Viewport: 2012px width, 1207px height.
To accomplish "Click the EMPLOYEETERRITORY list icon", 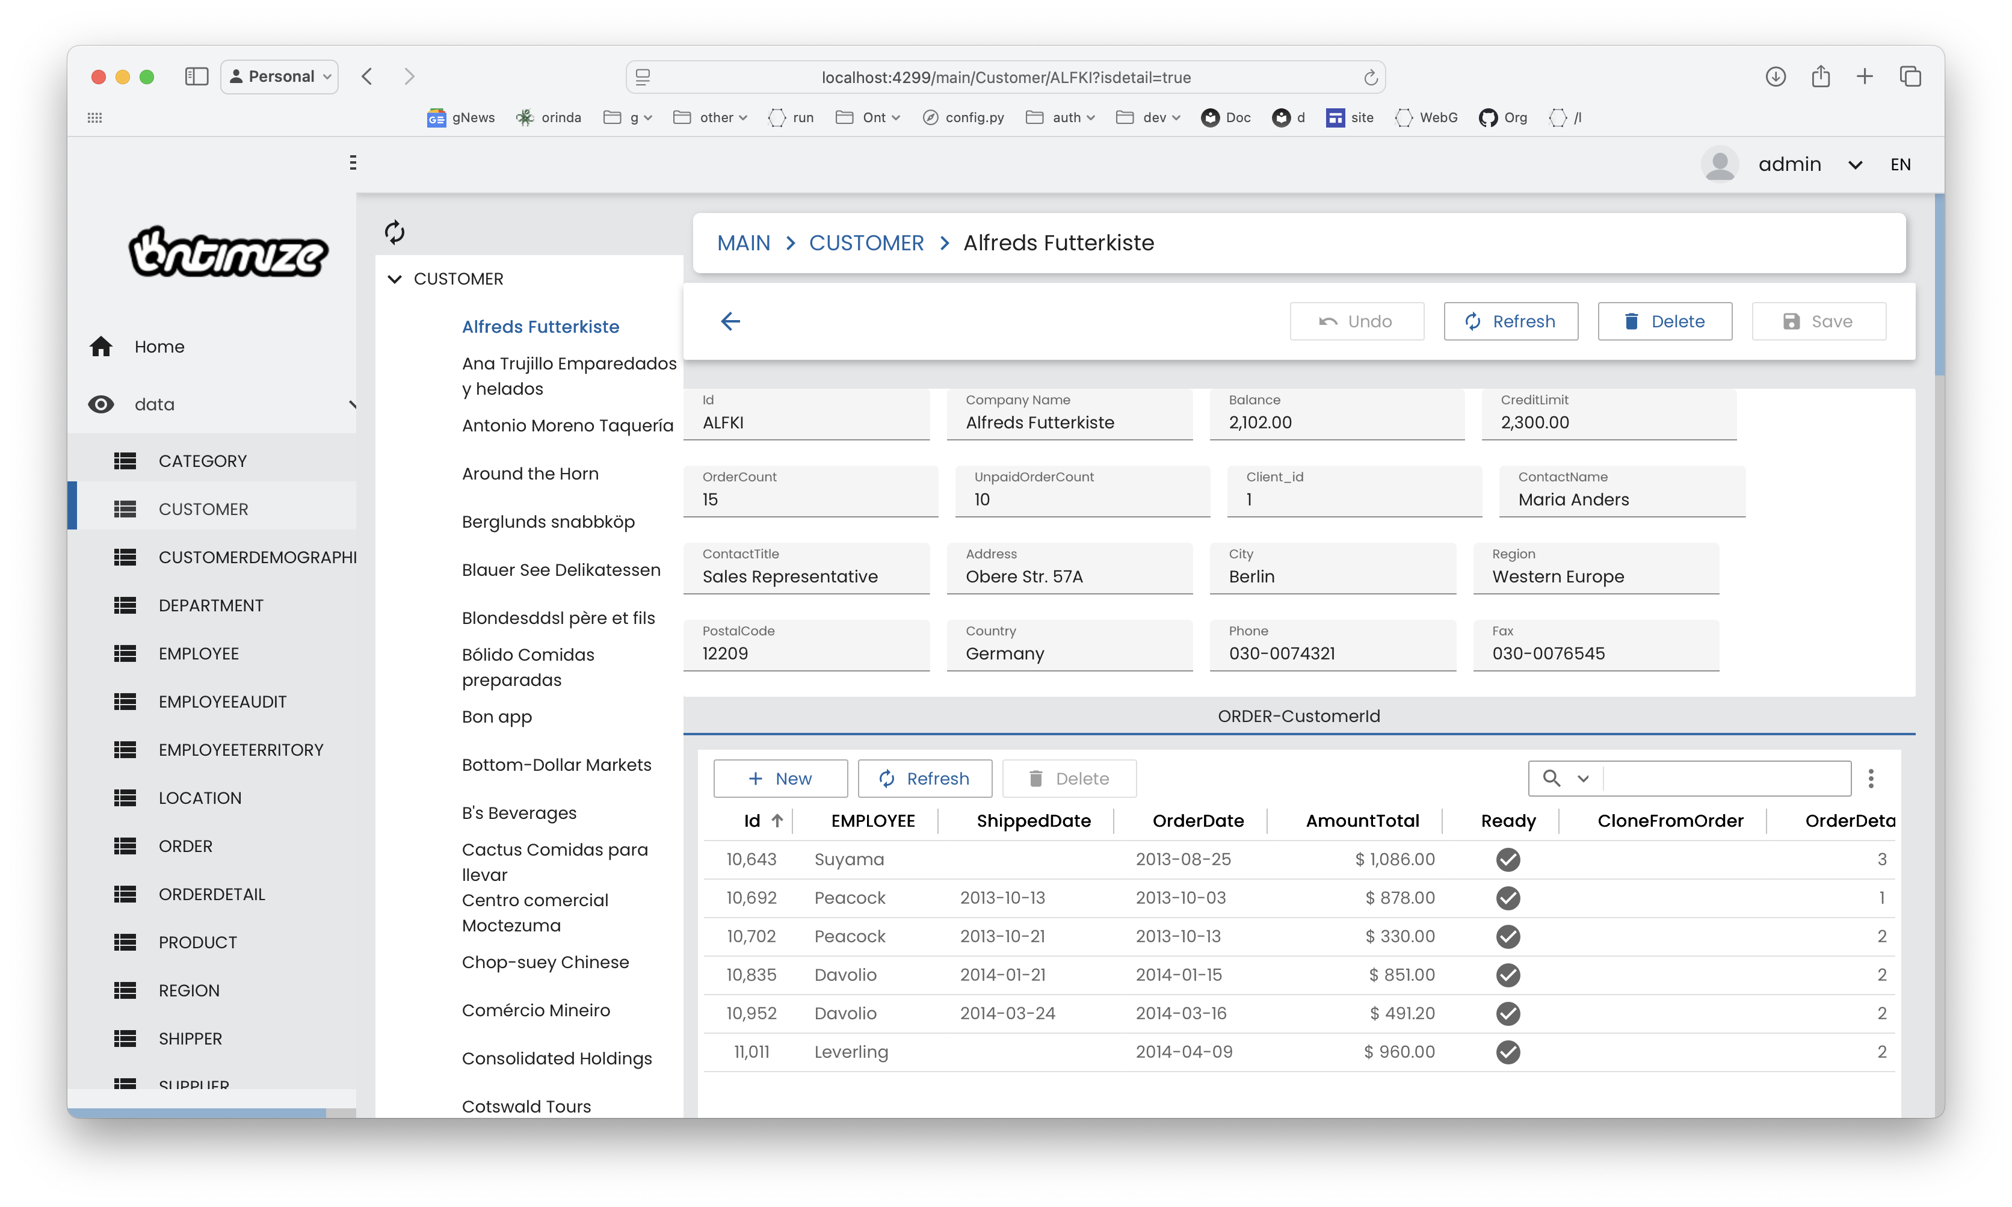I will pyautogui.click(x=125, y=750).
